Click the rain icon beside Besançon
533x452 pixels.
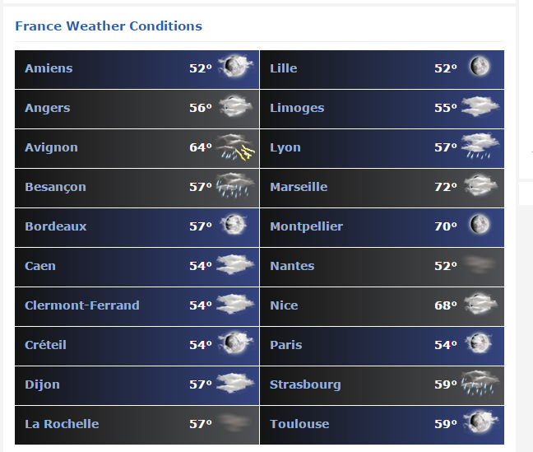point(235,186)
